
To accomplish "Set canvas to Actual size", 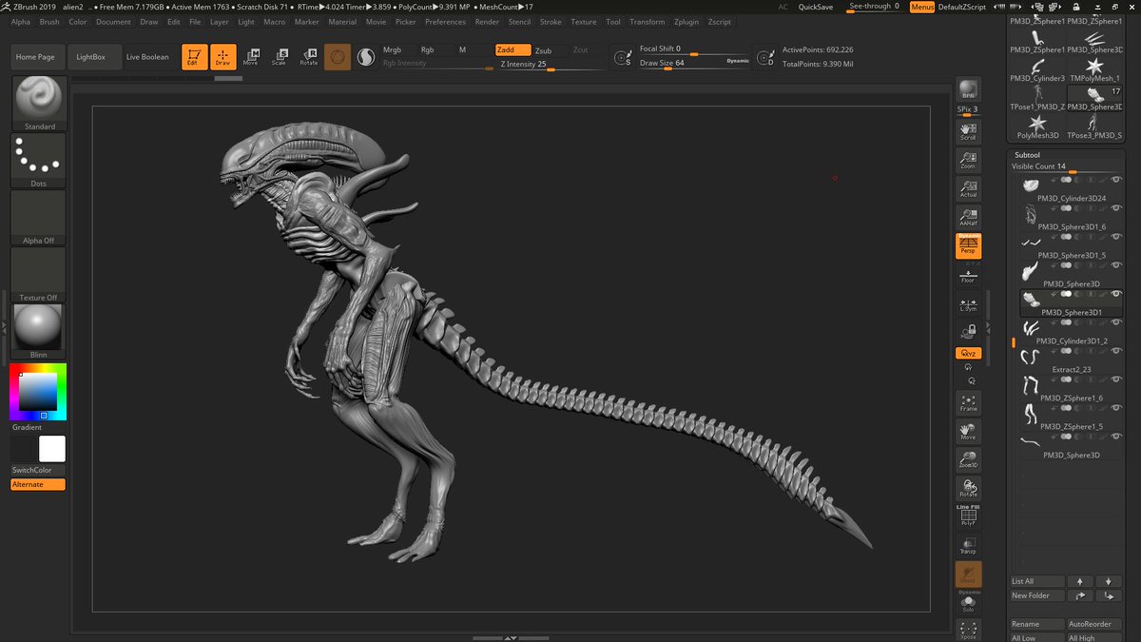I will coord(968,188).
